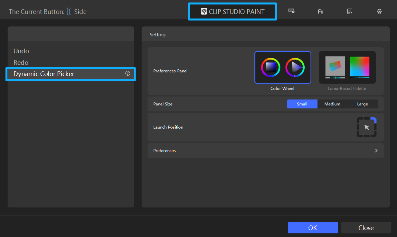Set Panel Size to Medium

point(332,104)
